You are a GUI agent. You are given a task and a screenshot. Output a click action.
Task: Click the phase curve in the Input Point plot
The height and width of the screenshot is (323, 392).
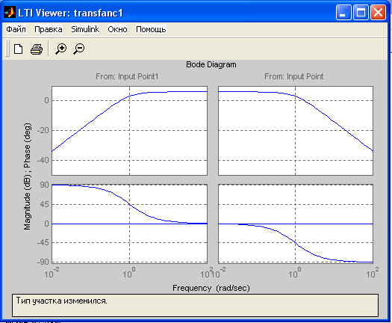(x=295, y=242)
